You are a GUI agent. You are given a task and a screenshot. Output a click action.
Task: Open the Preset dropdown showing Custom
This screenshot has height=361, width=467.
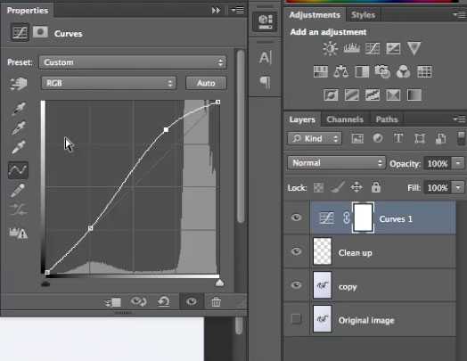[x=133, y=62]
